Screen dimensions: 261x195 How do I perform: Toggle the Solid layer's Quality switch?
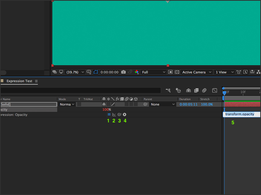pyautogui.click(x=113, y=104)
